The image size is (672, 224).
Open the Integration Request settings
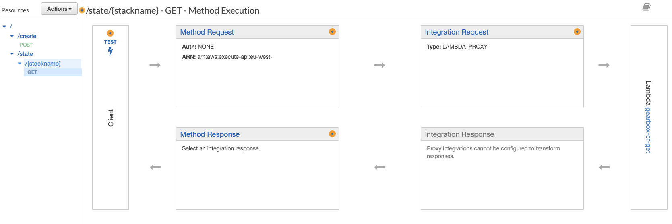coord(456,32)
